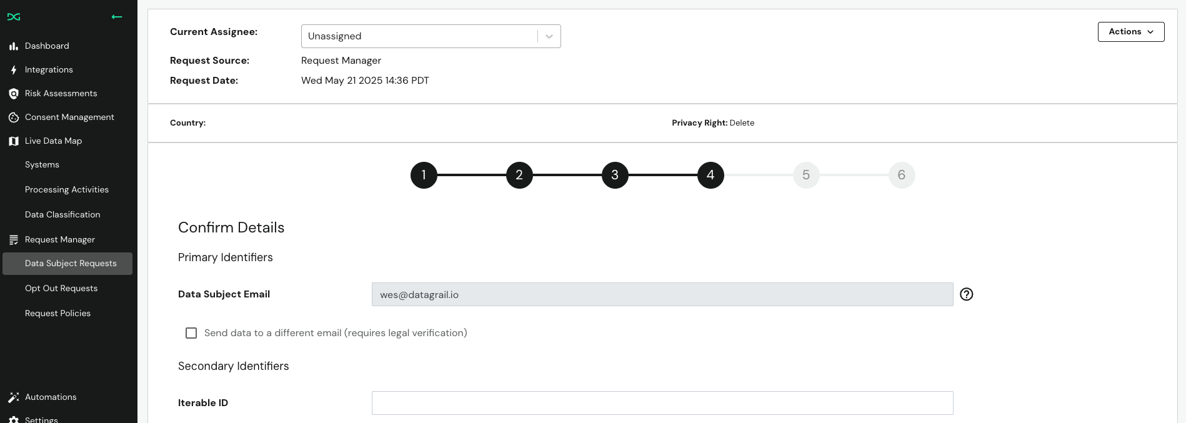Screen dimensions: 1186x423
Task: Click help icon beside Data Subject Email
Action: click(967, 294)
